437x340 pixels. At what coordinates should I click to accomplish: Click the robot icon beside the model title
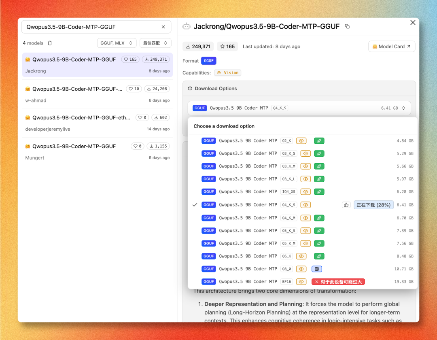(x=187, y=26)
